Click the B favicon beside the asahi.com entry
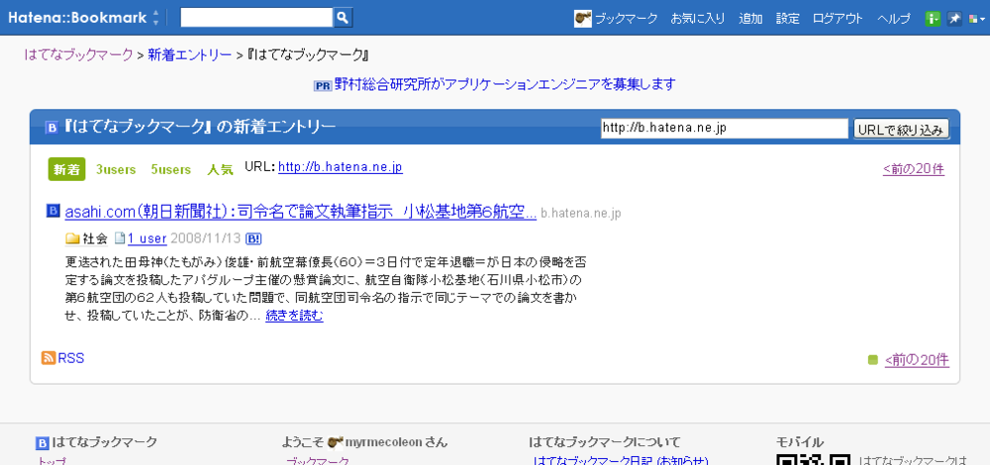The image size is (990, 465). coord(53,212)
